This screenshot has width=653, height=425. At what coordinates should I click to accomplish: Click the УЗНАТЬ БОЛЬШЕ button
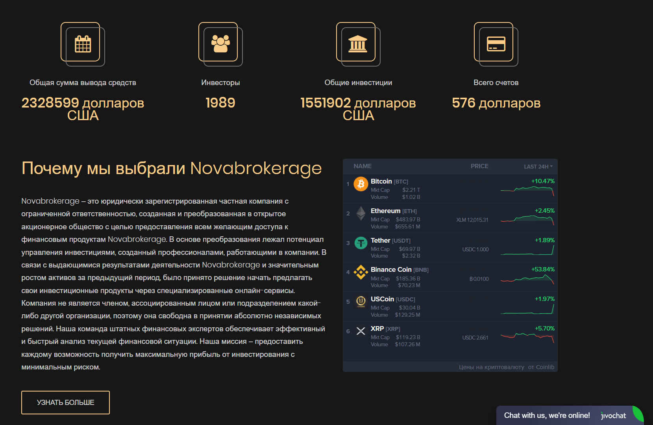(x=65, y=402)
